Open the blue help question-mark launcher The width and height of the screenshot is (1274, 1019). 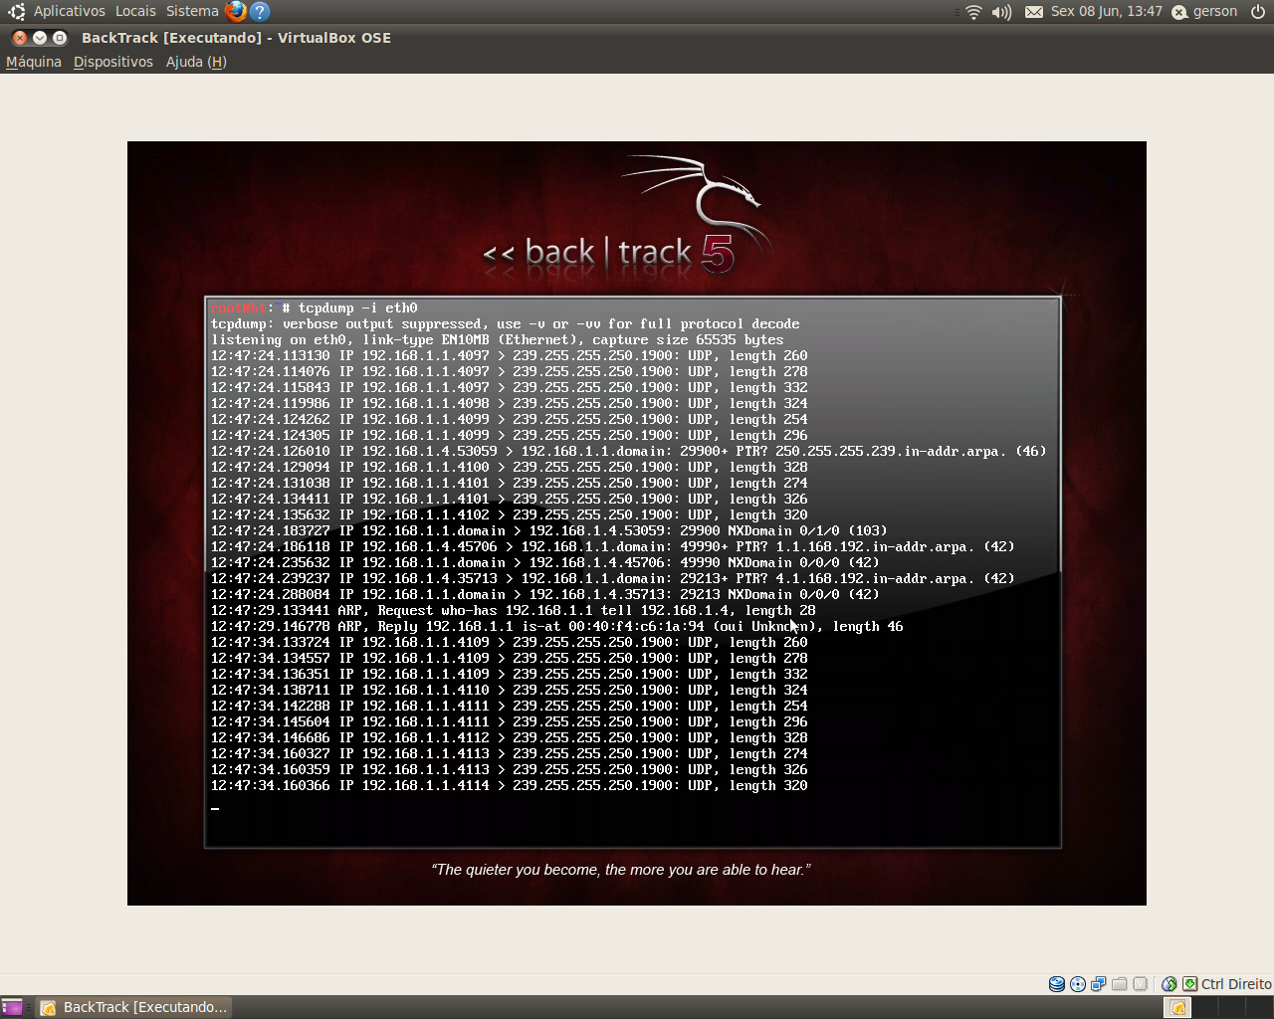tap(260, 12)
